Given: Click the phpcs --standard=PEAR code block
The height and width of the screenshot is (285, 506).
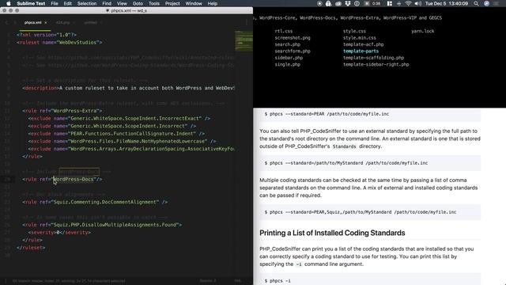Looking at the screenshot, I should [x=370, y=114].
